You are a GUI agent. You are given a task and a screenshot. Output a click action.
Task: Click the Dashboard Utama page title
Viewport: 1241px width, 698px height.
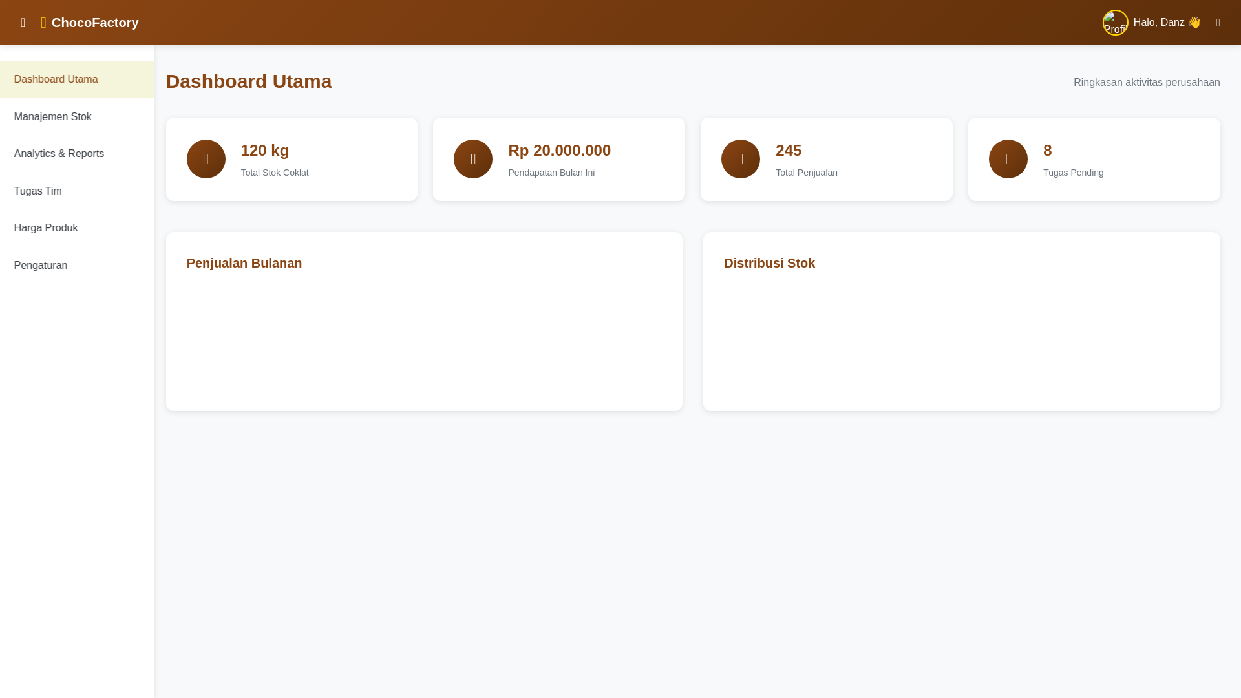(249, 81)
